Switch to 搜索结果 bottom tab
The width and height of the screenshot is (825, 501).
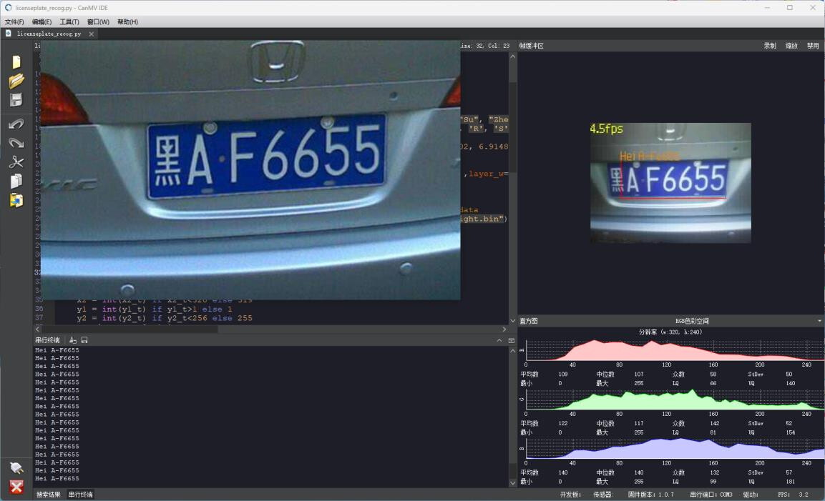[x=49, y=494]
